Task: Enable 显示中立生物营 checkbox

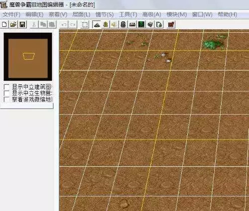Action: pyautogui.click(x=6, y=93)
